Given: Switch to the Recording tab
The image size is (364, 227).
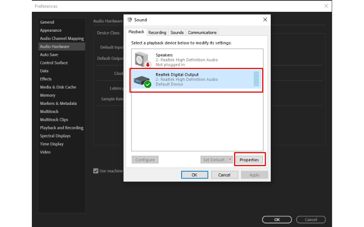Looking at the screenshot, I should click(x=157, y=32).
